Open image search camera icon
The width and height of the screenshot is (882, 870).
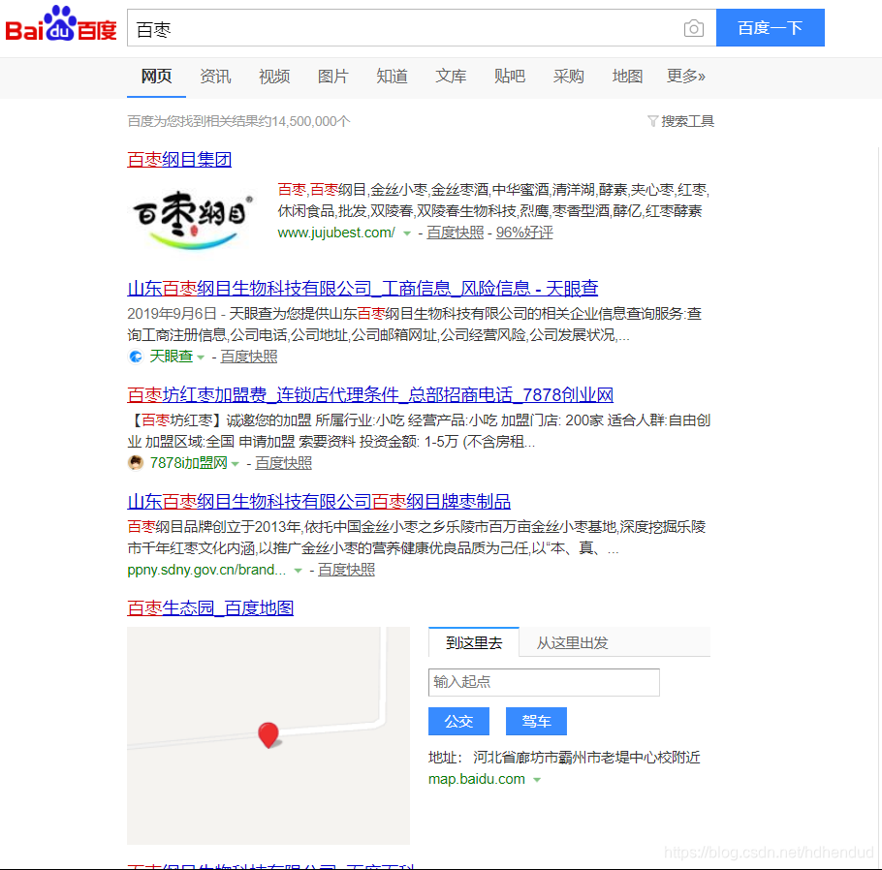pos(694,28)
